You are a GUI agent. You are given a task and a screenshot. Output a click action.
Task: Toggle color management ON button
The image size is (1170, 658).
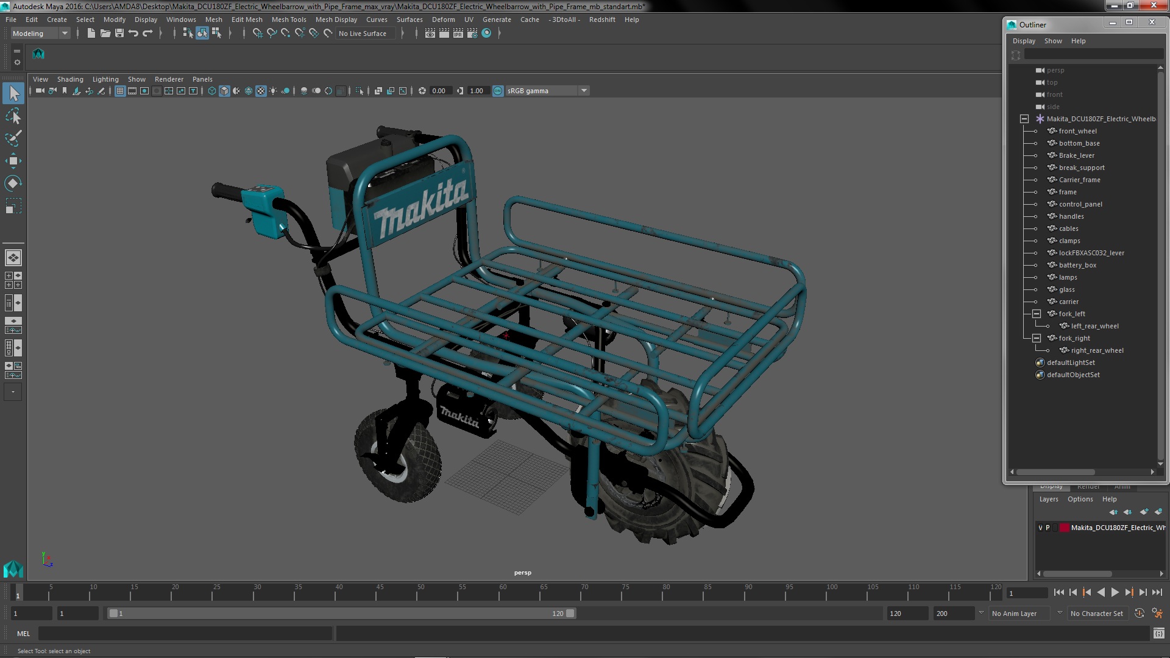(498, 91)
